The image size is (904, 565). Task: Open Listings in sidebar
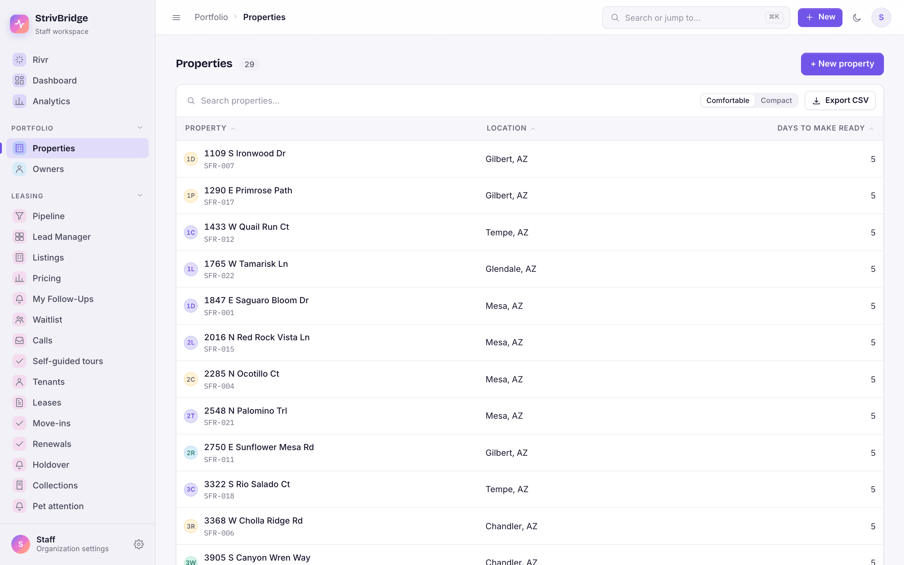(77, 257)
